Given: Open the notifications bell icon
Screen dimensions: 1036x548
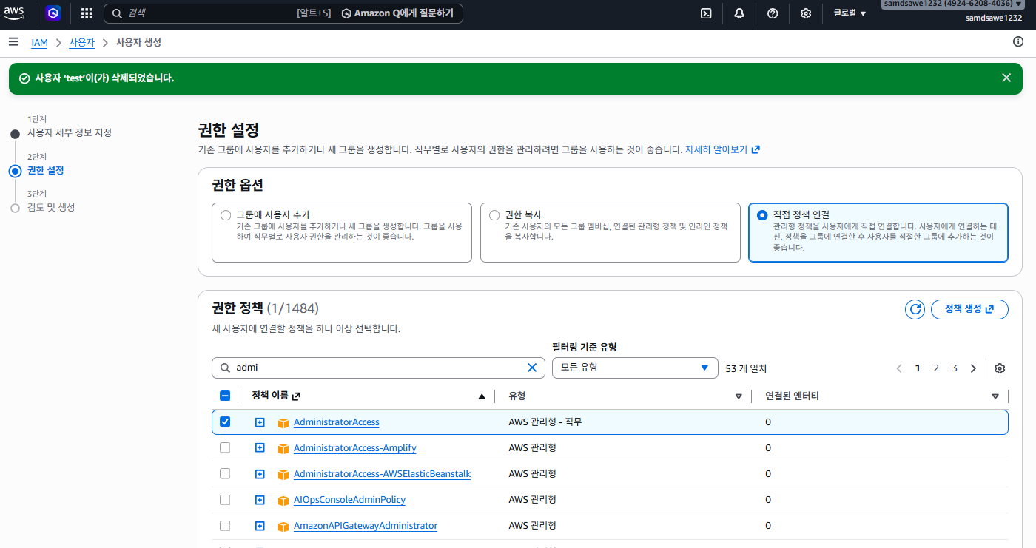Looking at the screenshot, I should click(739, 13).
